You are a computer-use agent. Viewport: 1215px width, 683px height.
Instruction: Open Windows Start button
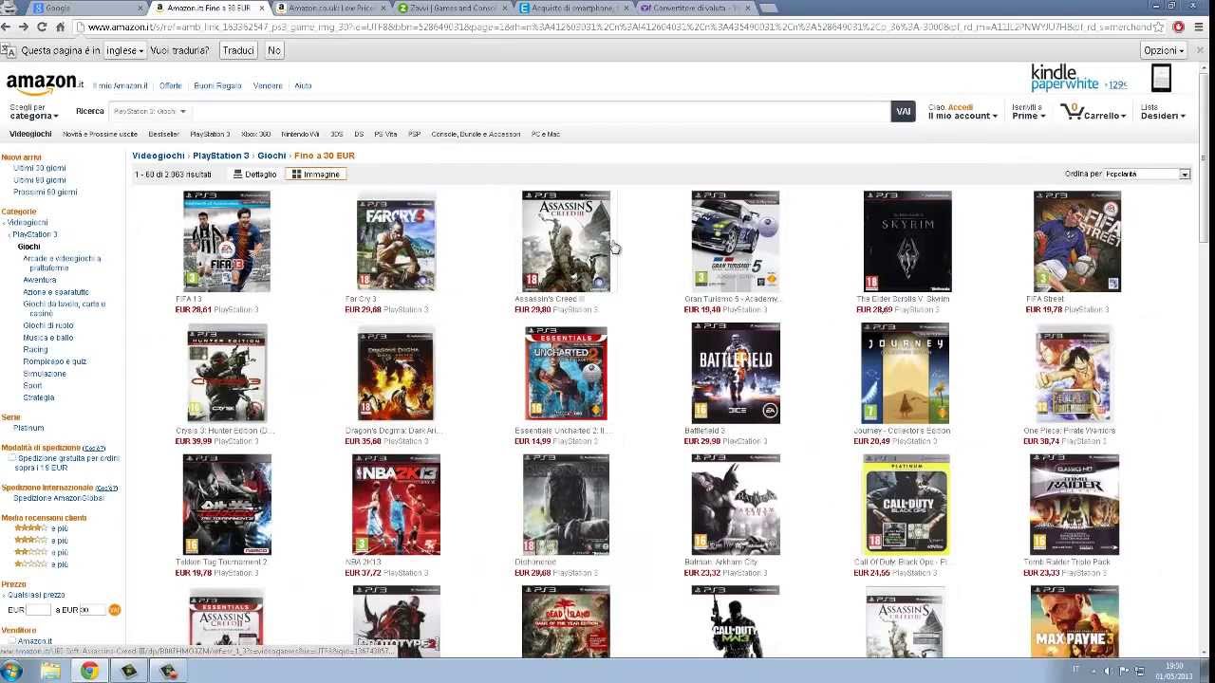[13, 671]
